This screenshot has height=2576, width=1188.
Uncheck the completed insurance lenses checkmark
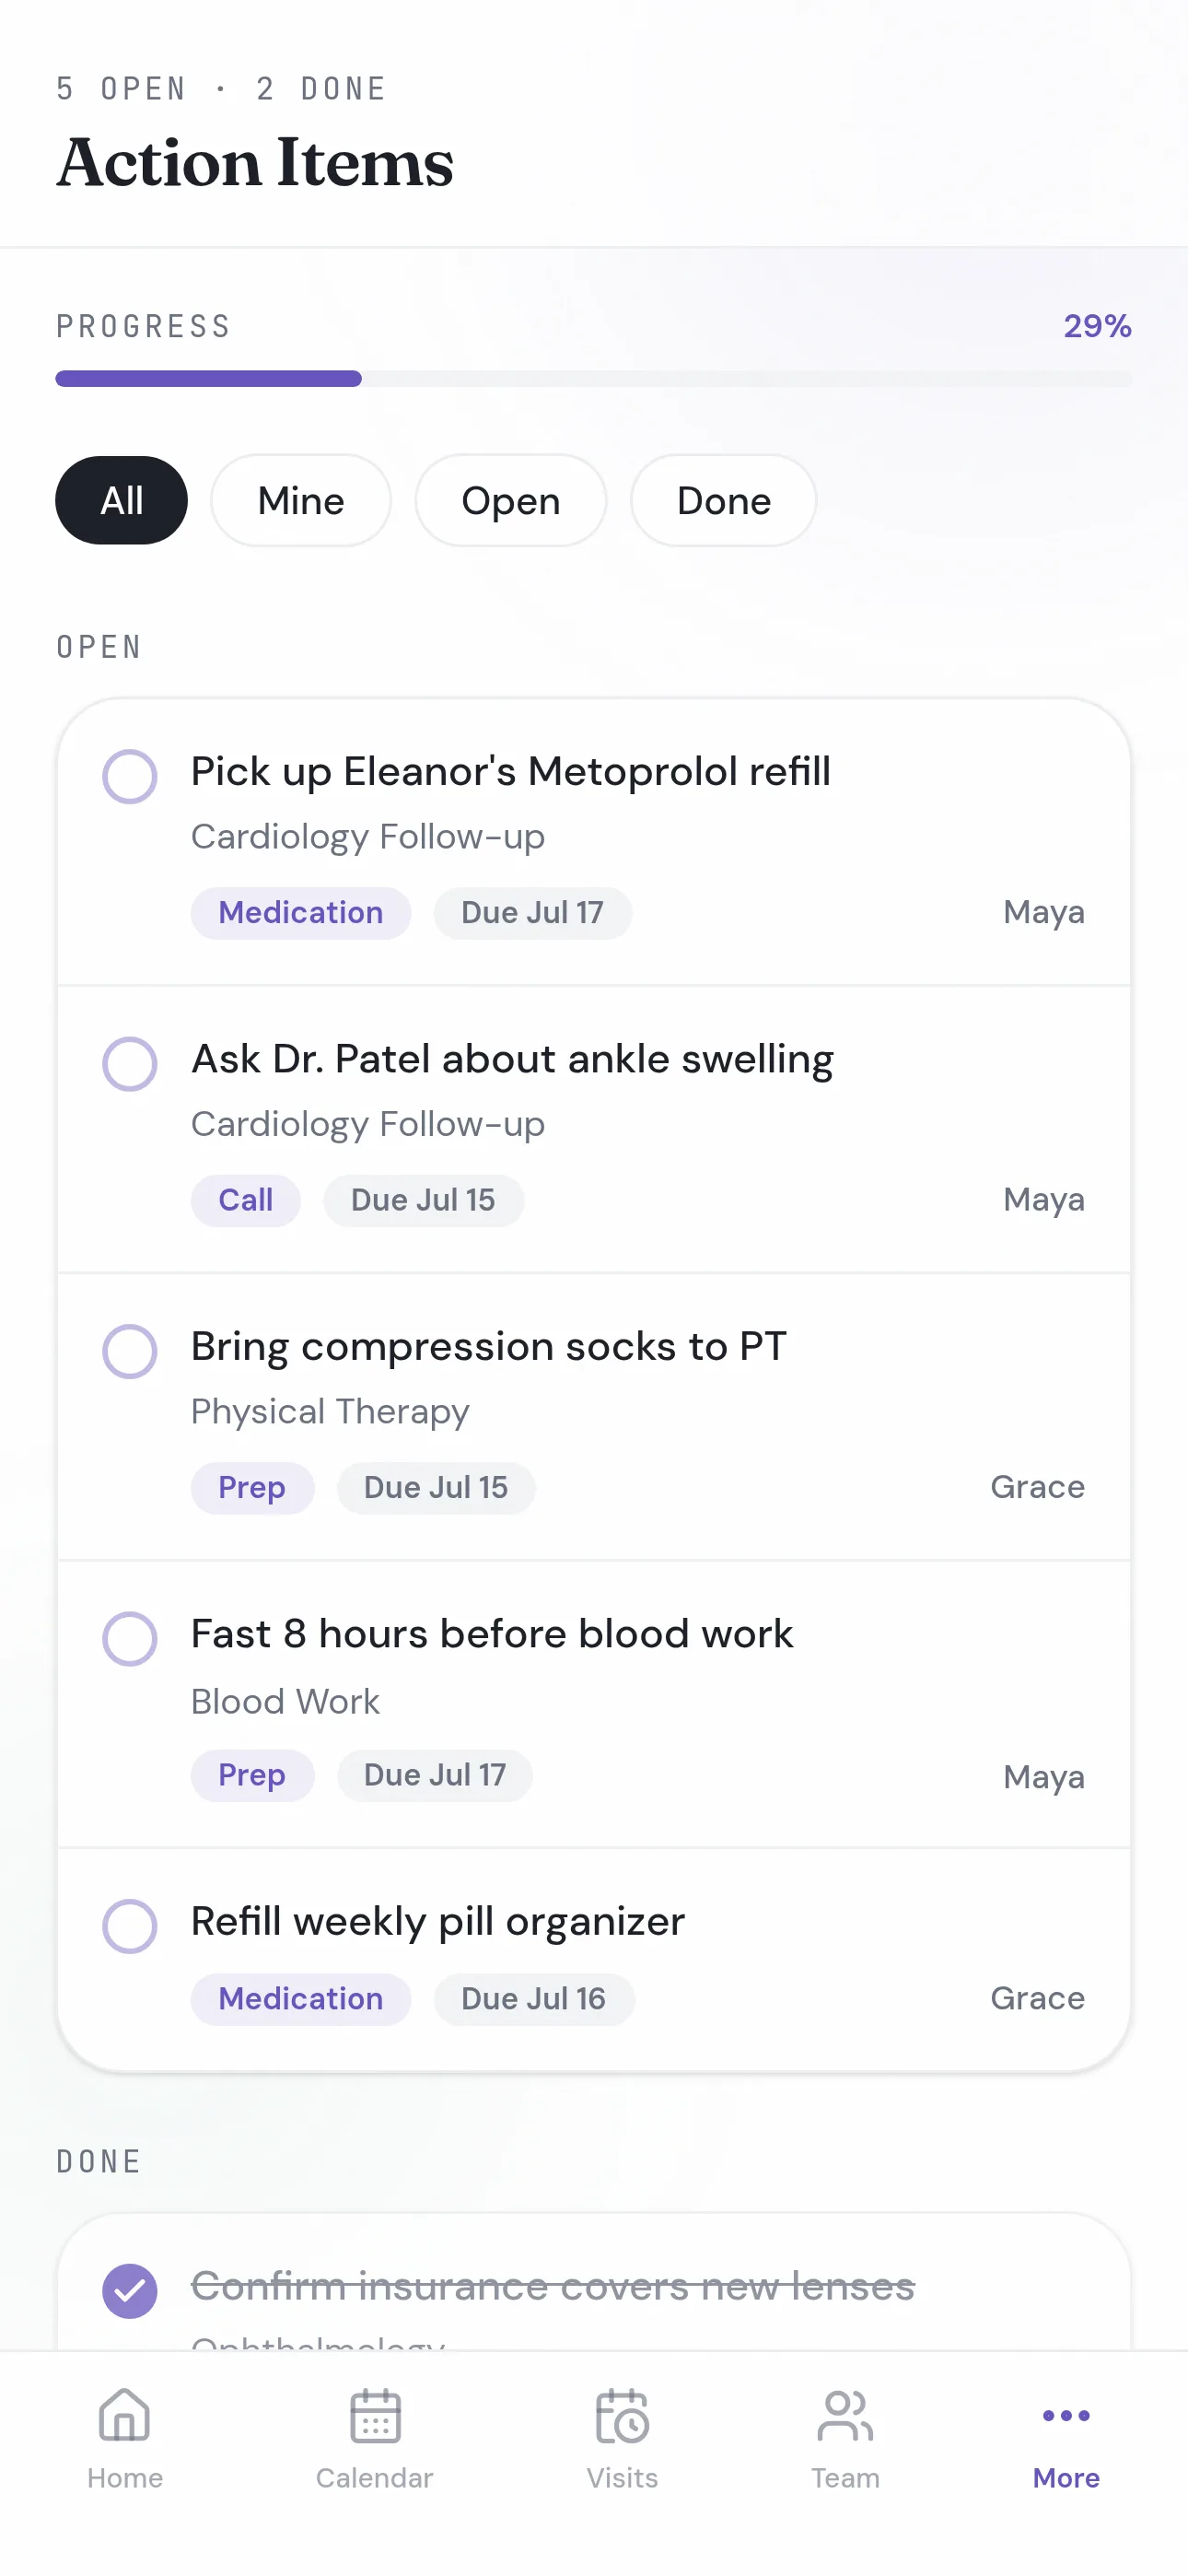click(x=130, y=2290)
